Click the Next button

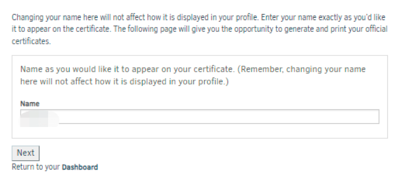click(x=25, y=153)
